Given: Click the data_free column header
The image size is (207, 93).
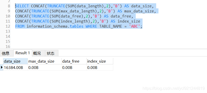Looking at the screenshot, I should click(74, 61).
